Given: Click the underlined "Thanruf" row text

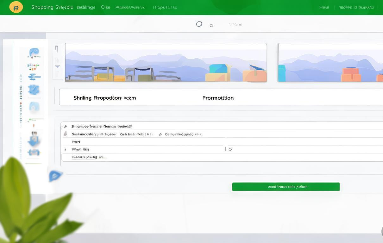Looking at the screenshot, I should (85, 157).
